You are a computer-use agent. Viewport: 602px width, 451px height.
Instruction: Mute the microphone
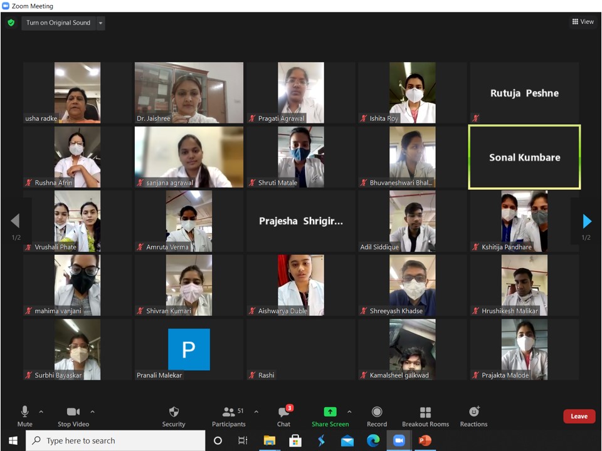[24, 412]
